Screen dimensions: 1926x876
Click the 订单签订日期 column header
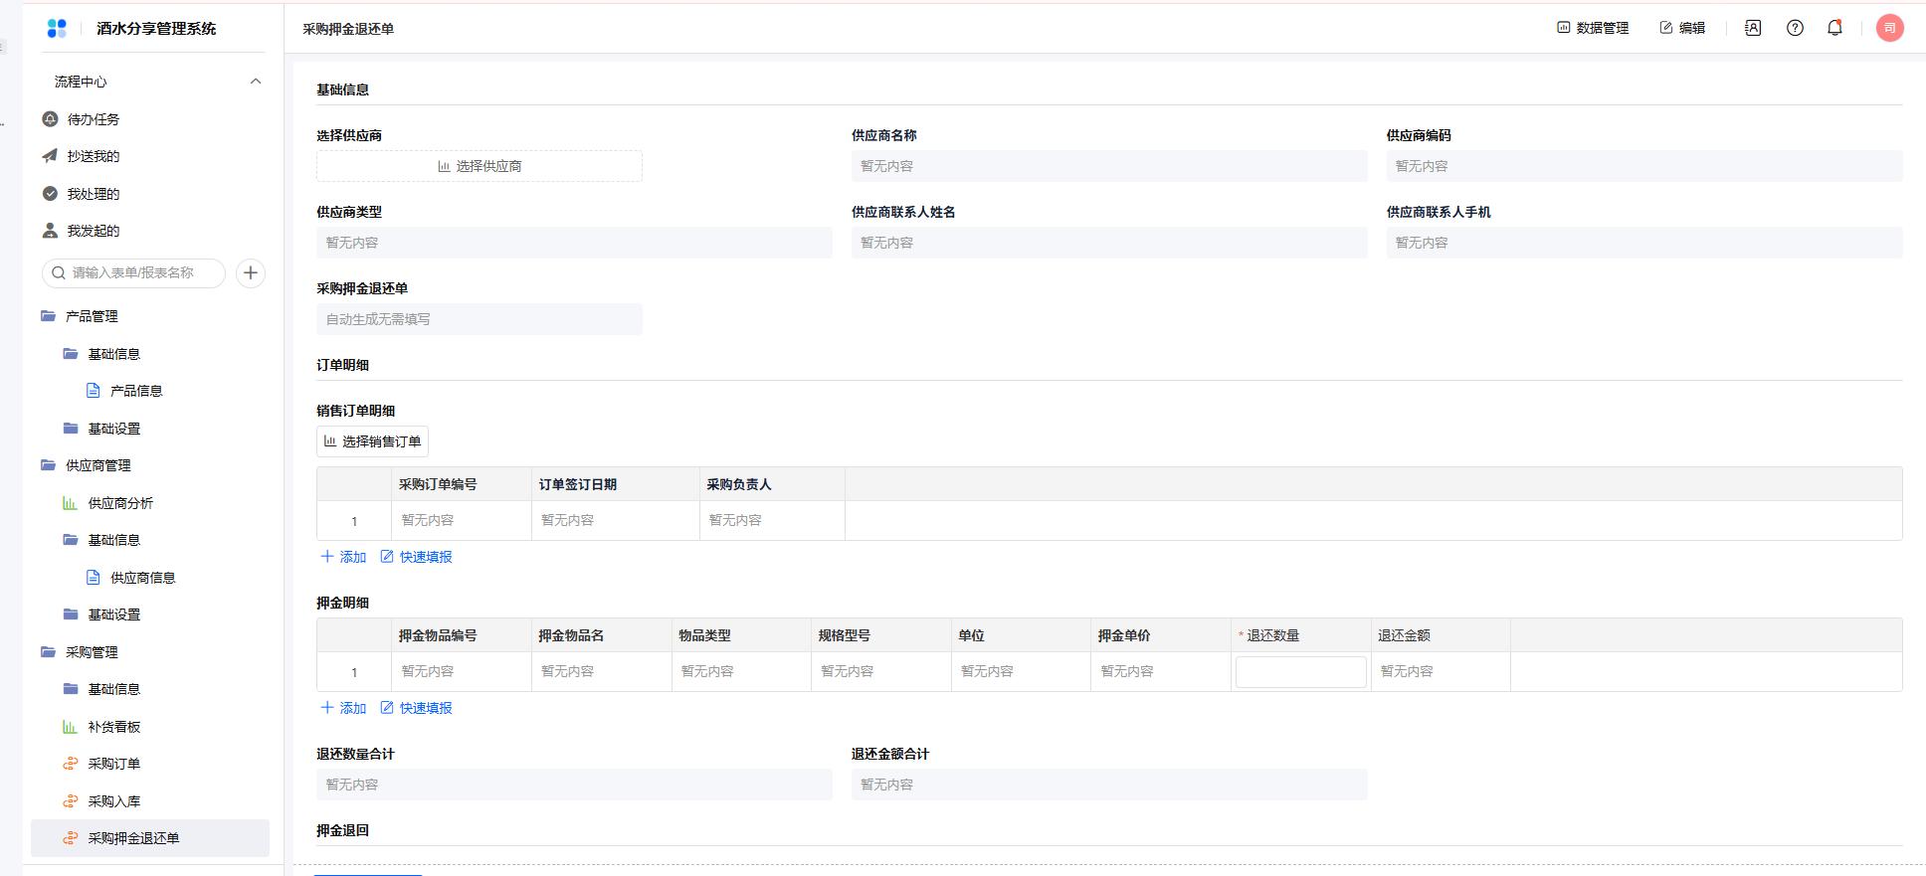pos(616,484)
